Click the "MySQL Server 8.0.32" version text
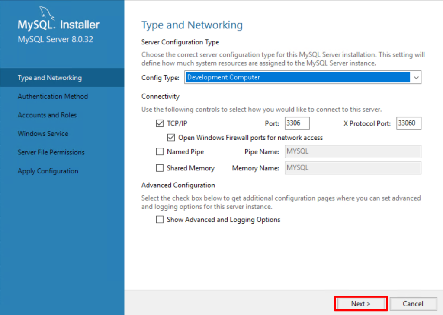The width and height of the screenshot is (443, 315). (55, 39)
